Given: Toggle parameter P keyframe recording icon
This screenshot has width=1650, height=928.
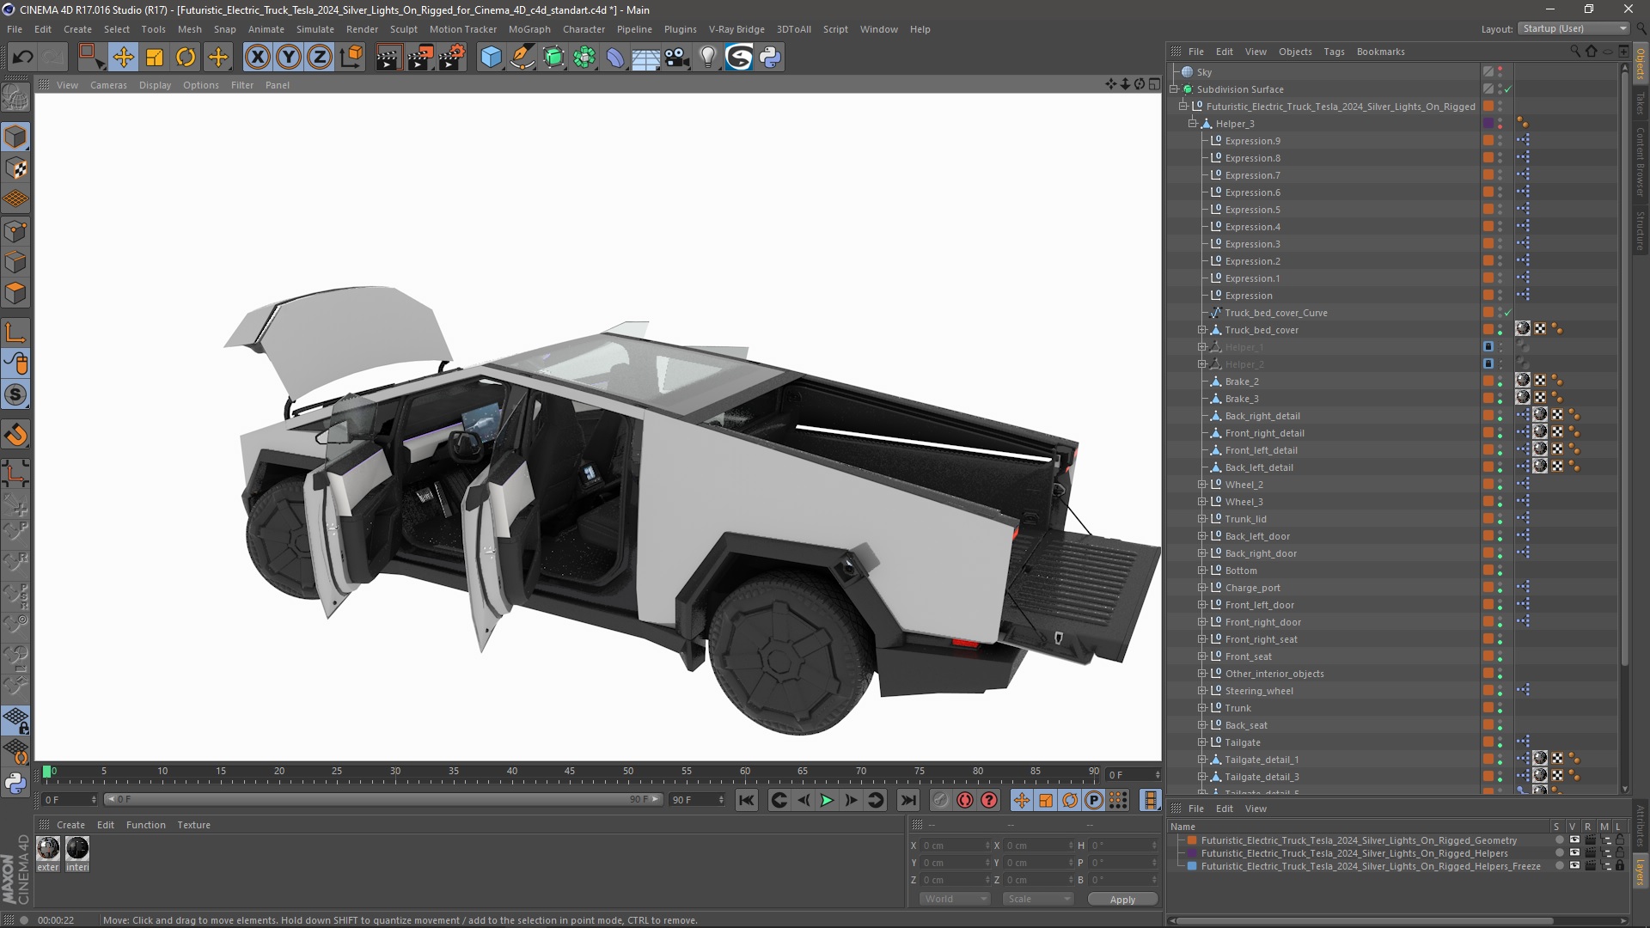Looking at the screenshot, I should point(1094,800).
